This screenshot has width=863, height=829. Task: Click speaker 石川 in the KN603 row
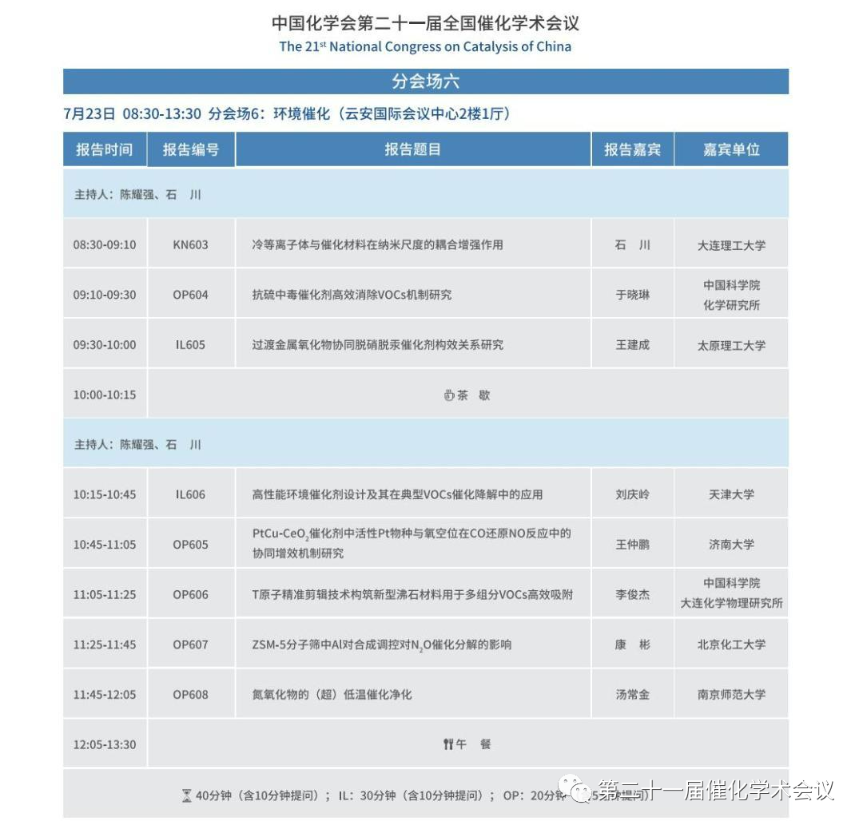tap(632, 245)
